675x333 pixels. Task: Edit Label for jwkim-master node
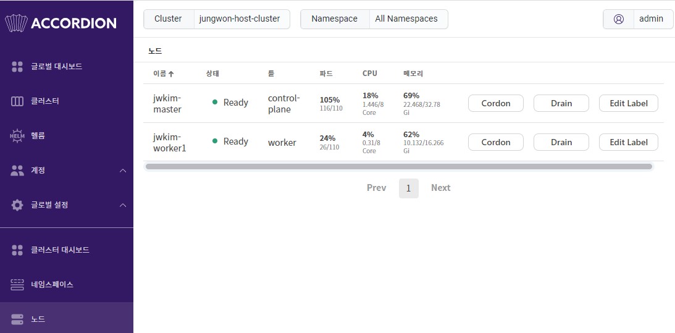click(x=628, y=103)
